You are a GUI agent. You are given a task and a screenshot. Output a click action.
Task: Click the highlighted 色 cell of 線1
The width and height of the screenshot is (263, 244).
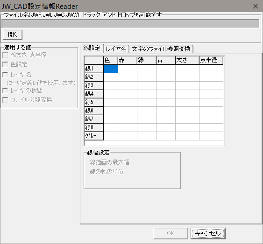(111, 69)
